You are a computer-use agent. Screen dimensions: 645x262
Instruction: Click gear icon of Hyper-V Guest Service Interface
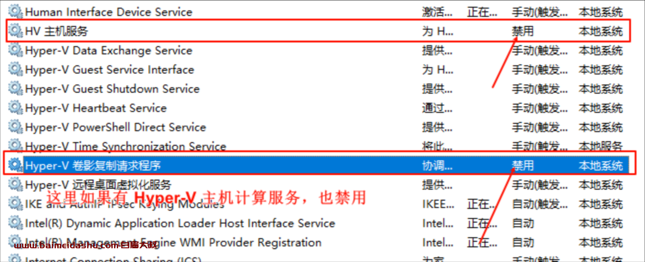tap(16, 69)
